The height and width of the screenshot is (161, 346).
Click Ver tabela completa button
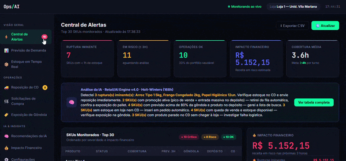tap(314, 103)
